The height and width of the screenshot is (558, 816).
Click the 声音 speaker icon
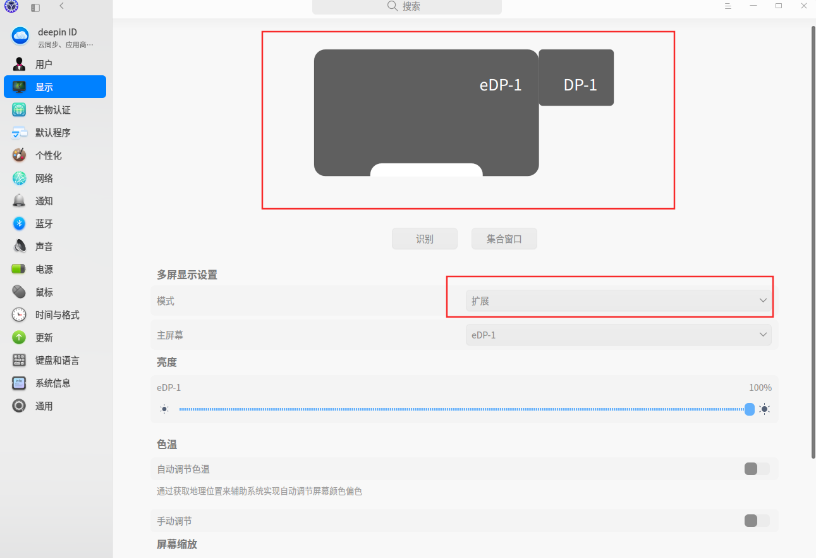click(x=19, y=246)
